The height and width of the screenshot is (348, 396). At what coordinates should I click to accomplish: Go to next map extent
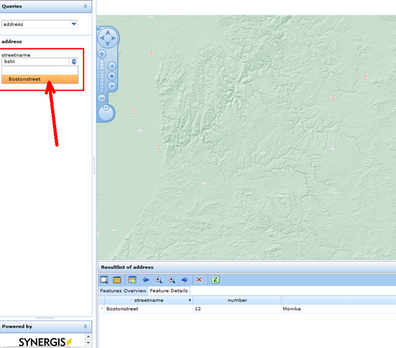(112, 86)
